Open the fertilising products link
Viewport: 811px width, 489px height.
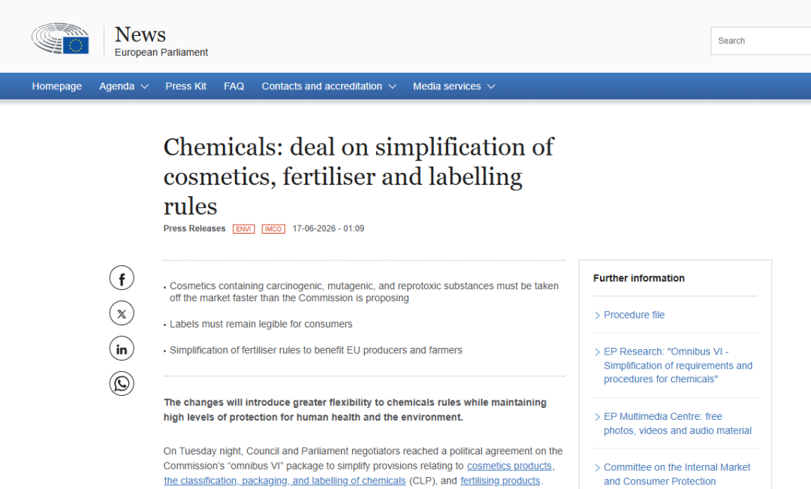(x=500, y=481)
